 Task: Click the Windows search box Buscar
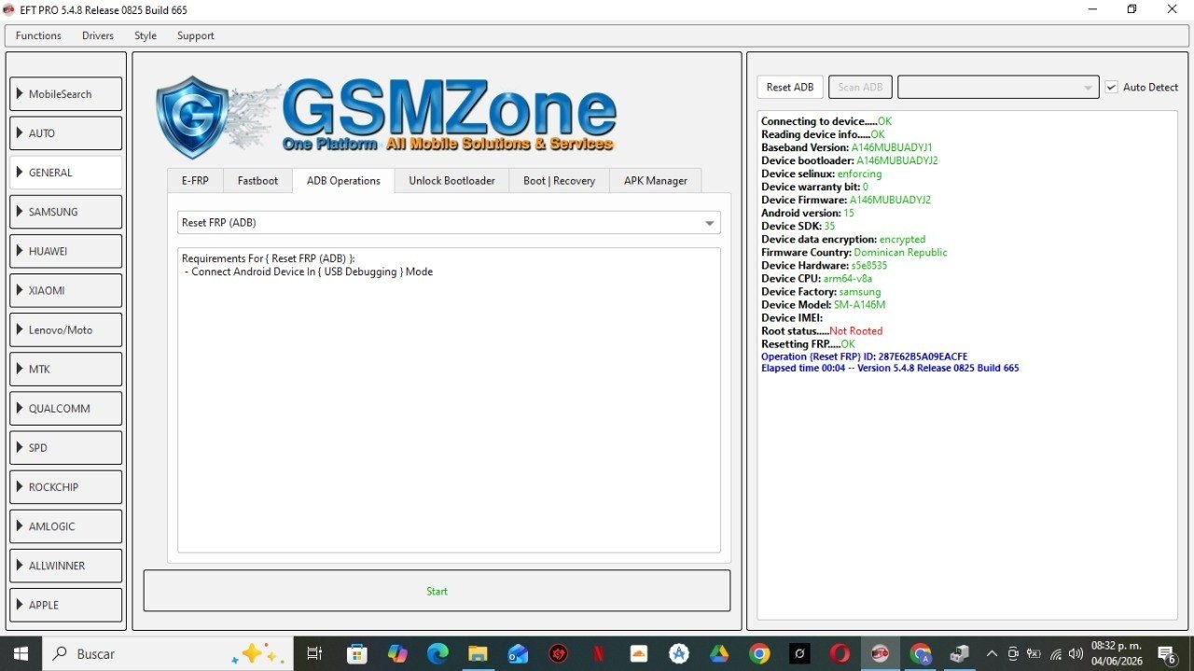pos(168,653)
